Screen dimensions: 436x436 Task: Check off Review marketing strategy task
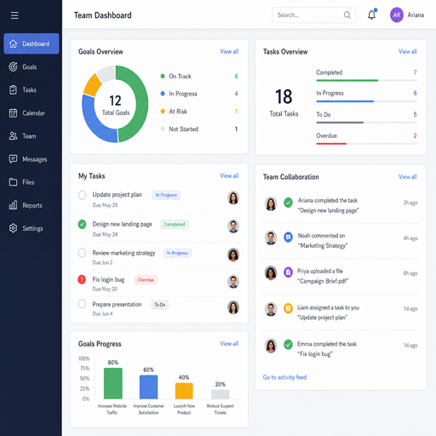[82, 253]
